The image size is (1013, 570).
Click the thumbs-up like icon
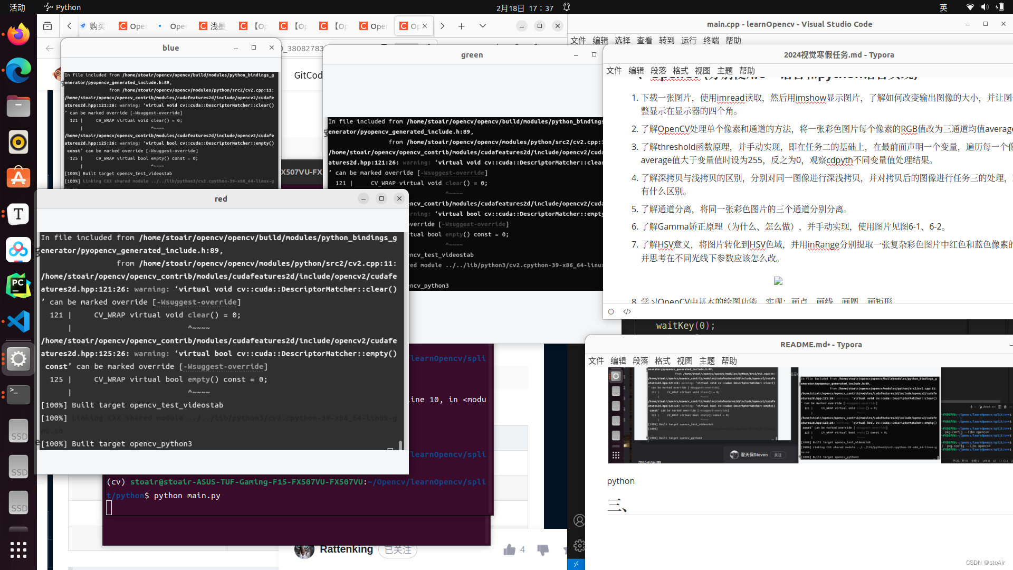pos(509,550)
